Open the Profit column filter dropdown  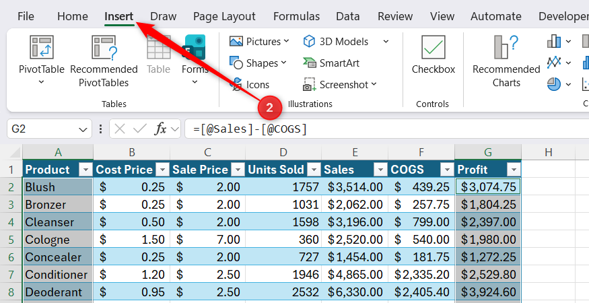[x=514, y=170]
